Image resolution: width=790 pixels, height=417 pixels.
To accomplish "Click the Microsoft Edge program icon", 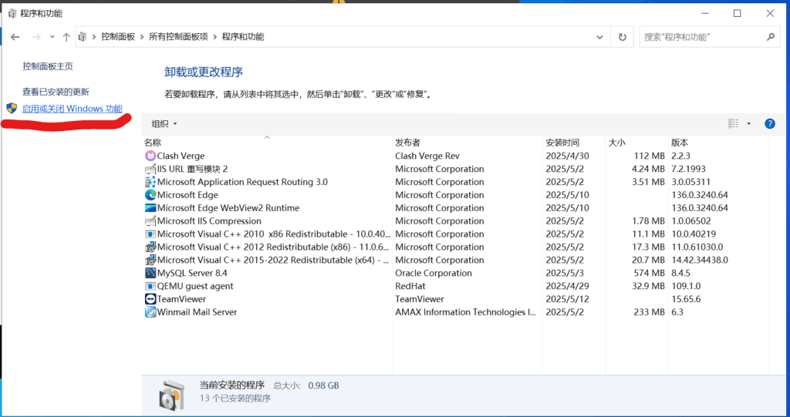I will (150, 195).
